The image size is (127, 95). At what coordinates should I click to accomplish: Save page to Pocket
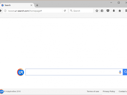coord(108,11)
